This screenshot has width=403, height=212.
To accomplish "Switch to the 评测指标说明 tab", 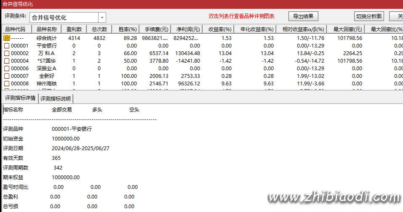I will pos(56,98).
